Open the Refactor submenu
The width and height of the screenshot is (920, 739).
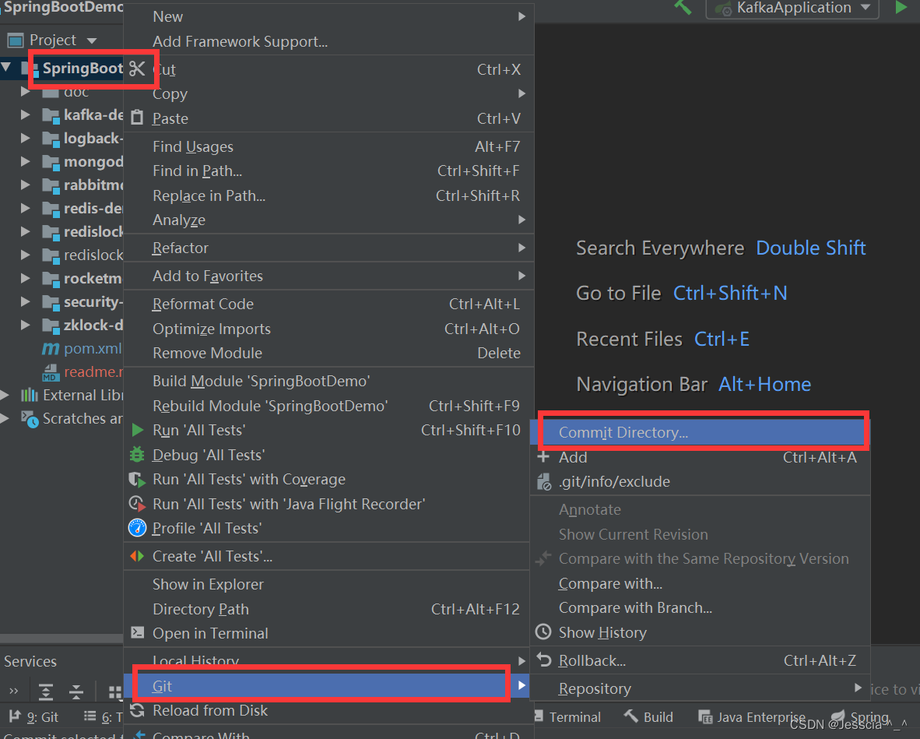(328, 248)
